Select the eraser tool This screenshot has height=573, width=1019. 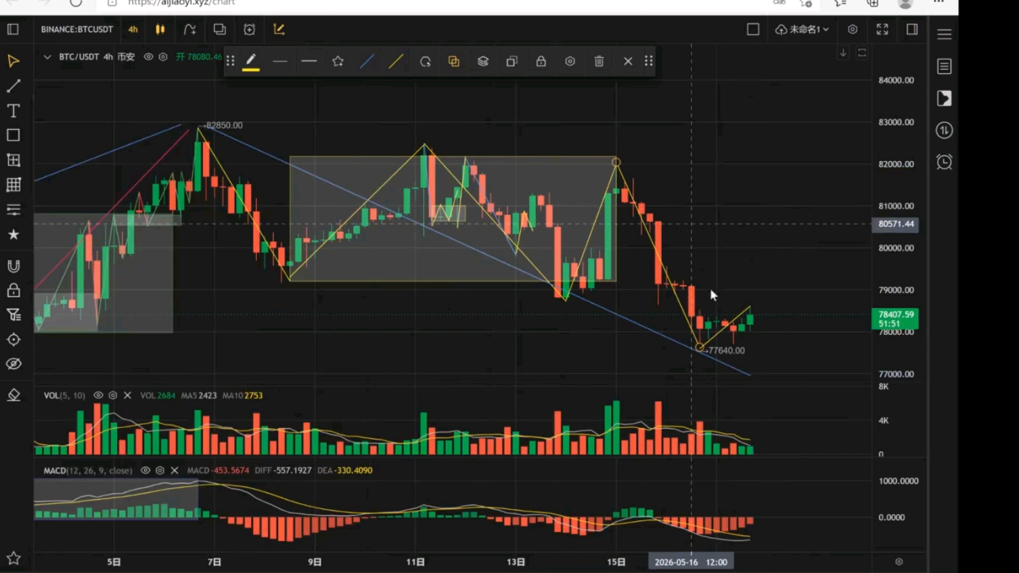(x=13, y=395)
